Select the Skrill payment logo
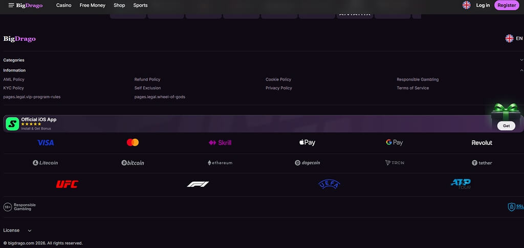524x248 pixels. [220, 143]
